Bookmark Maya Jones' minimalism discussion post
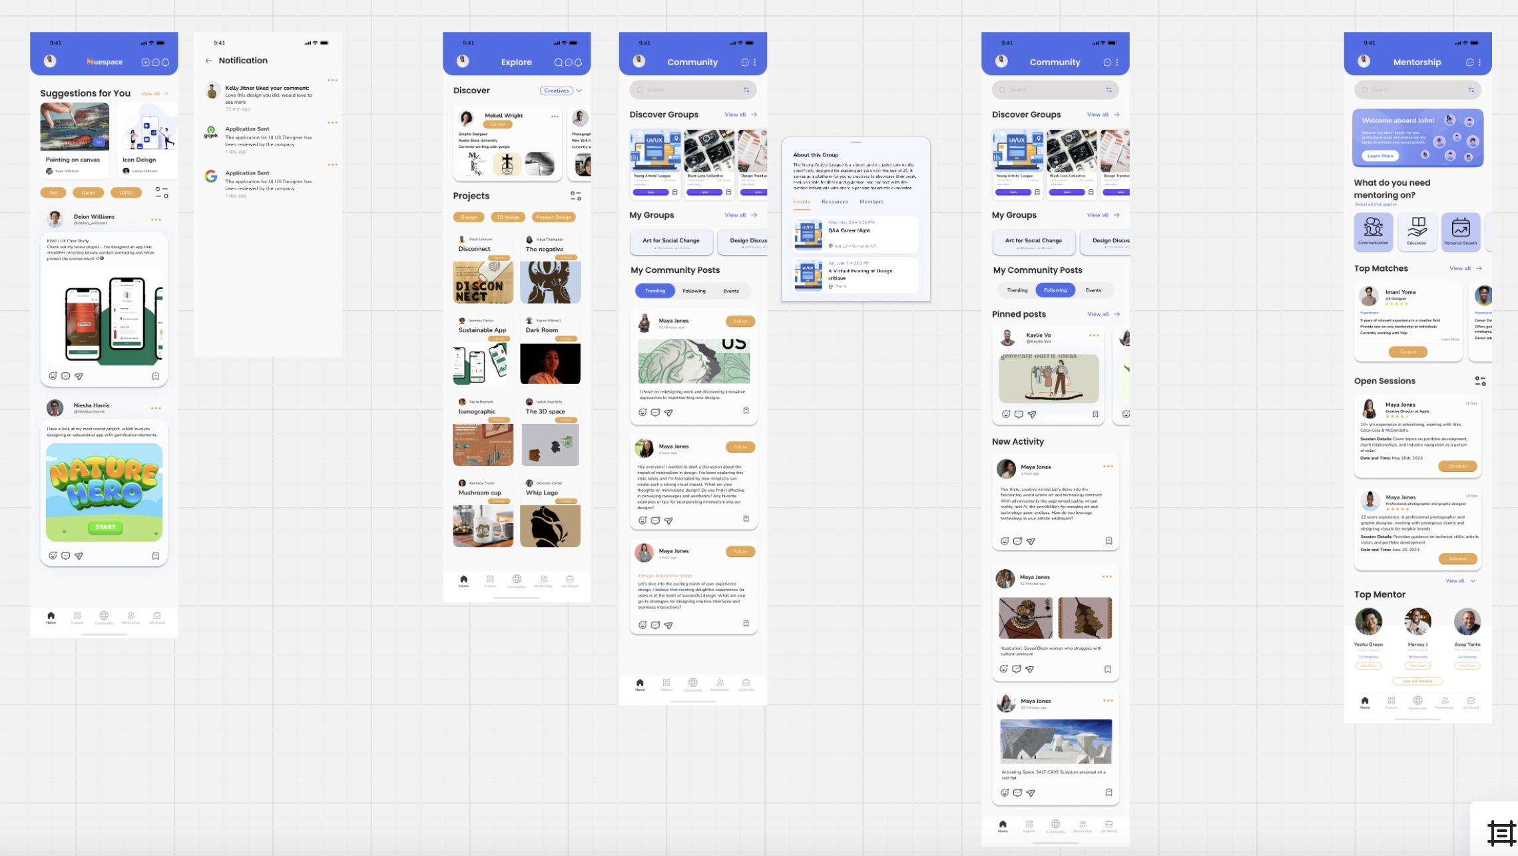The image size is (1518, 856). tap(746, 519)
